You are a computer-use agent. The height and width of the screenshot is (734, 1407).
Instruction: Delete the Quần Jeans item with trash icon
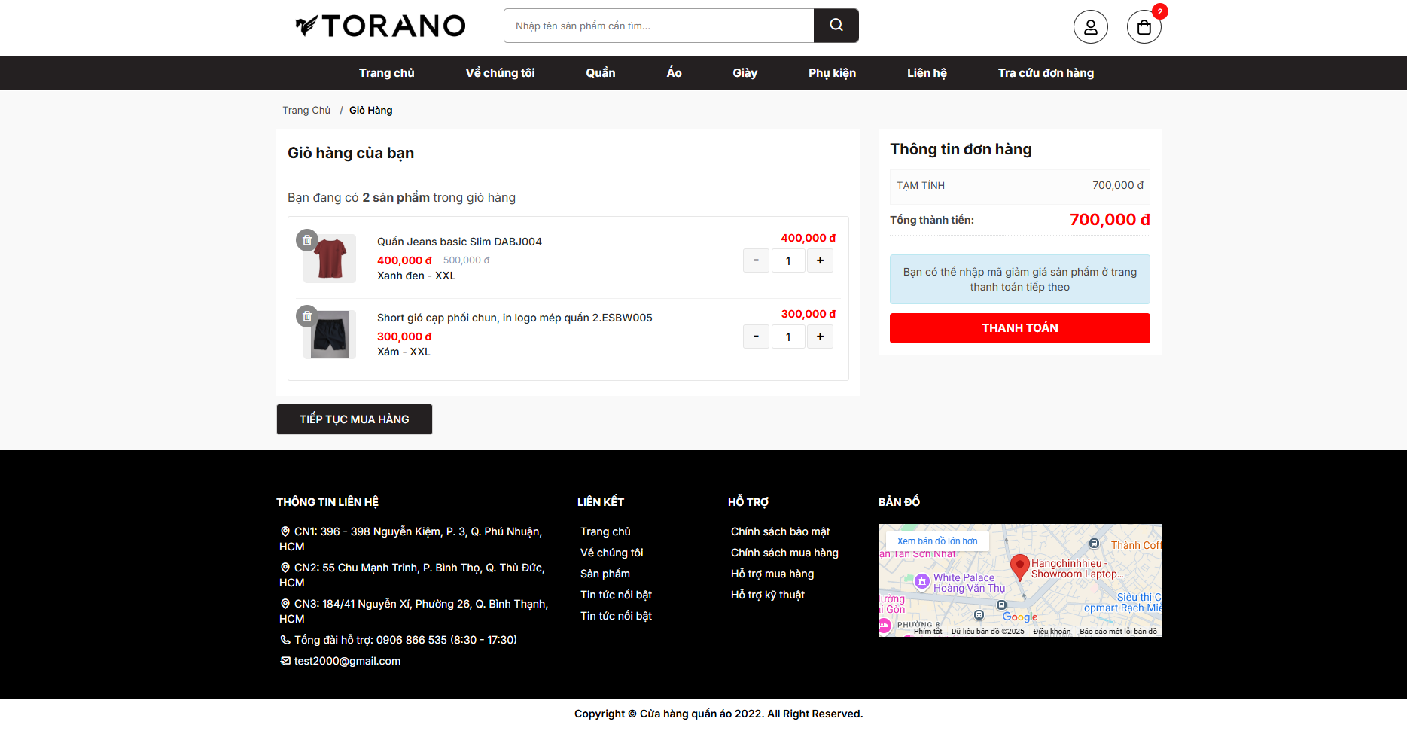coord(307,240)
